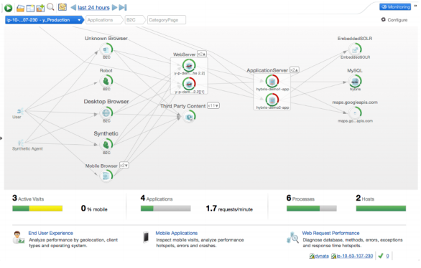Open the 'last 24 hours' timeframe link
Viewport: 421px width, 268px height.
click(93, 8)
